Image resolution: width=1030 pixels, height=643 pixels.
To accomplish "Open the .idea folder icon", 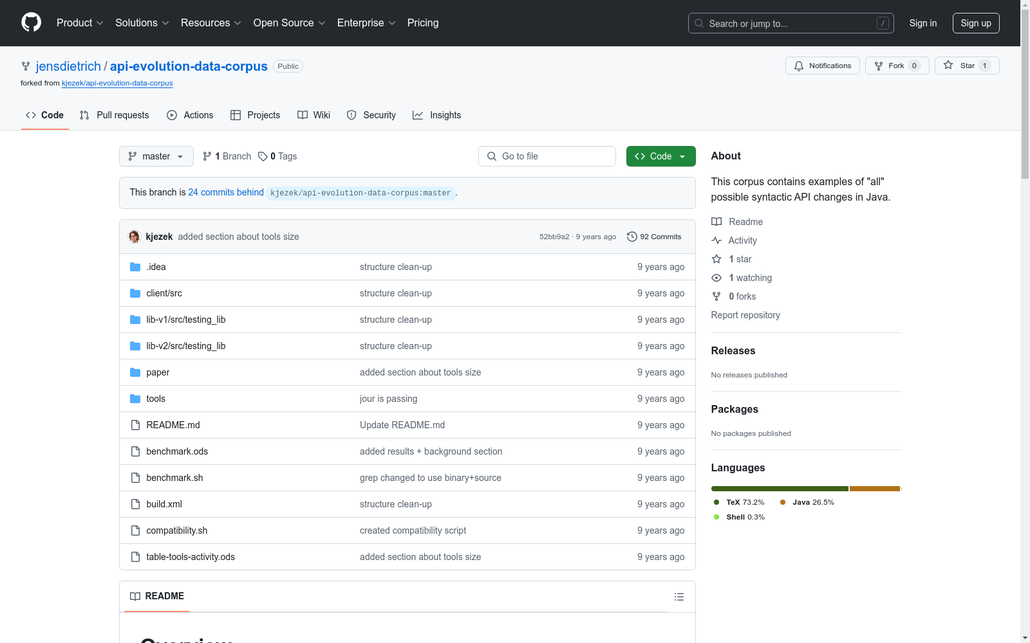I will 135,267.
